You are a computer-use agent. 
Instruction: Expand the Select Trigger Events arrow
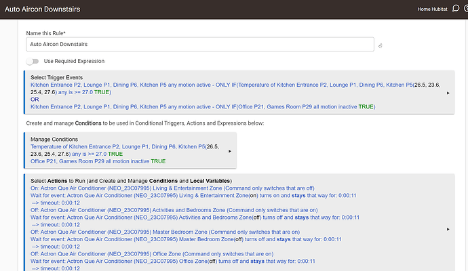pyautogui.click(x=448, y=93)
